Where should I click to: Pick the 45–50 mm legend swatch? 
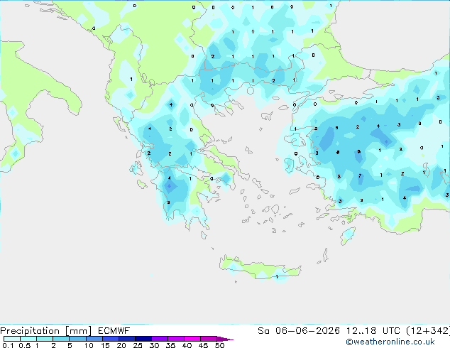[x=209, y=339]
